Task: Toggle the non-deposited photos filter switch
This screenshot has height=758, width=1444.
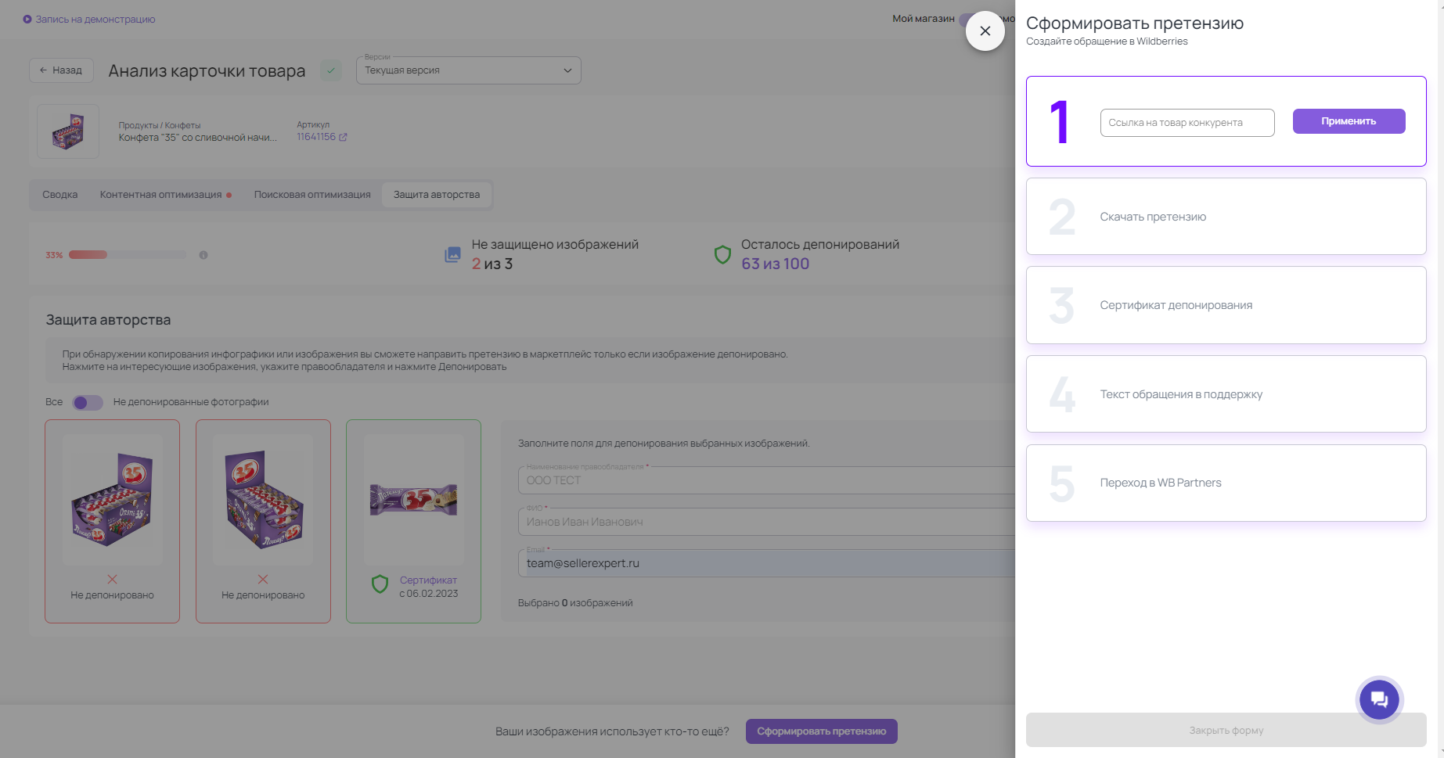Action: (88, 403)
